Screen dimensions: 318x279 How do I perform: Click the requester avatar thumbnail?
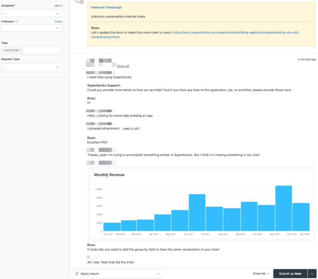[91, 62]
